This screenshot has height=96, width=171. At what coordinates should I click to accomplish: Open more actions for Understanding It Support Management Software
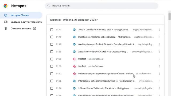(x=159, y=74)
